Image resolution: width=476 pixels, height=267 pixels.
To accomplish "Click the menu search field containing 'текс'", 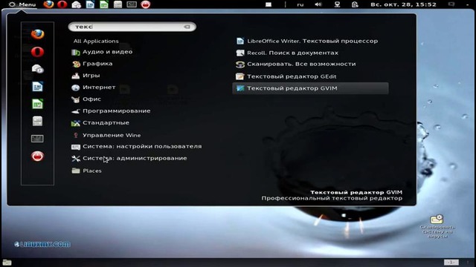I will [x=132, y=27].
